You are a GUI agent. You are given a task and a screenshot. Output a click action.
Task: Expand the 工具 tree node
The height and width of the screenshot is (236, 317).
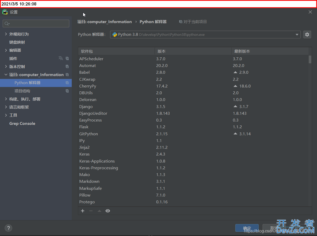point(6,115)
